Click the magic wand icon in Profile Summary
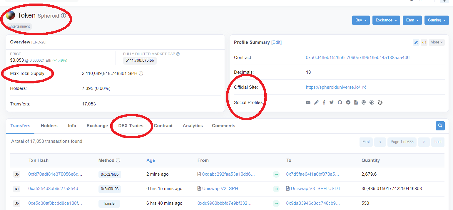Image resolution: width=453 pixels, height=210 pixels. click(416, 42)
